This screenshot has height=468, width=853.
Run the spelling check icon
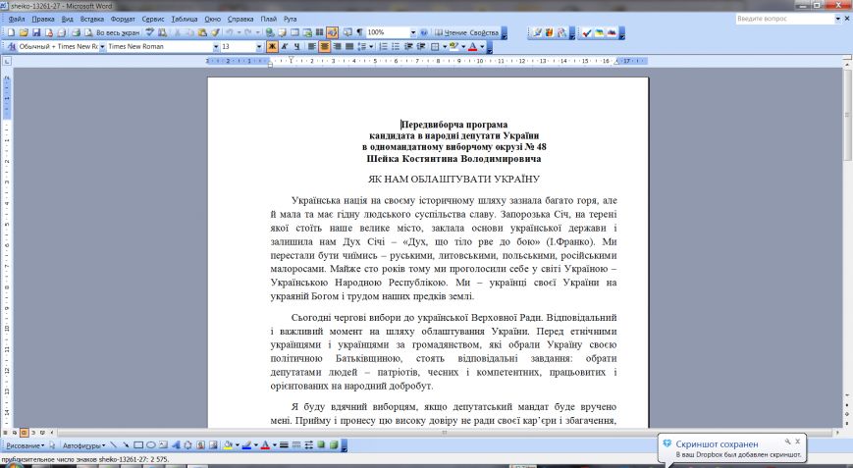coord(149,32)
